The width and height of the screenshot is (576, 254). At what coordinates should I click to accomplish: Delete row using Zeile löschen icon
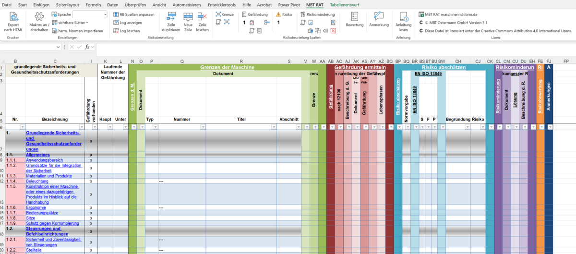203,17
